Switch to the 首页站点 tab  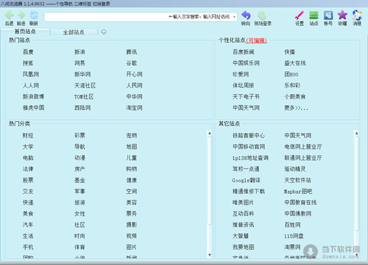point(25,31)
